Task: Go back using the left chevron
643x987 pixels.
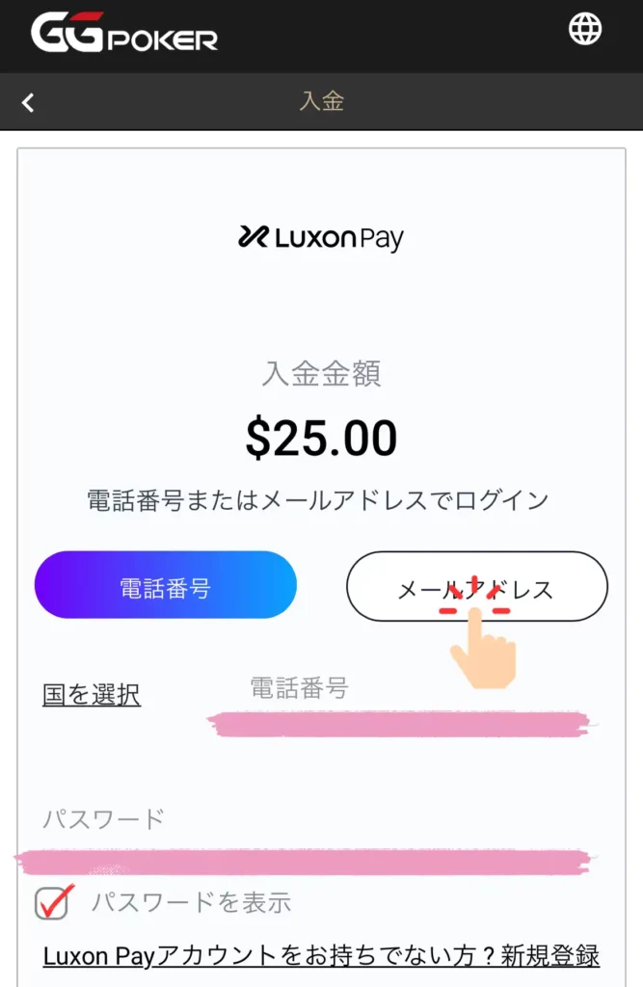Action: coord(28,102)
